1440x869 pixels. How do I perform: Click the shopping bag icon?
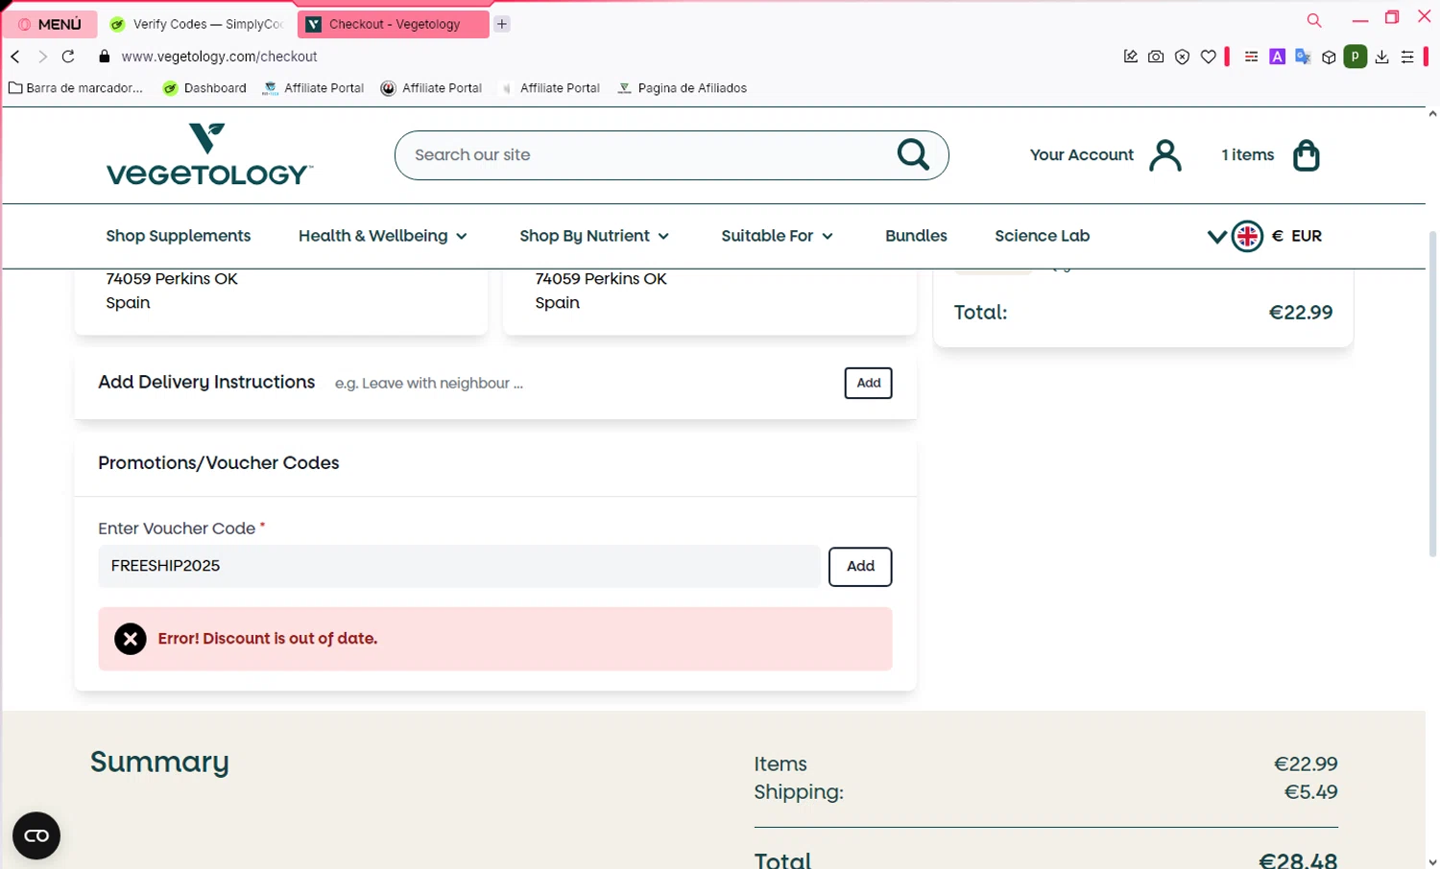click(1307, 154)
